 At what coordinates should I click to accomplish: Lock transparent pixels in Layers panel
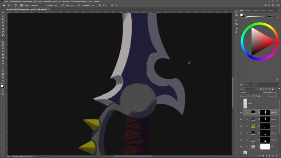(x=248, y=96)
